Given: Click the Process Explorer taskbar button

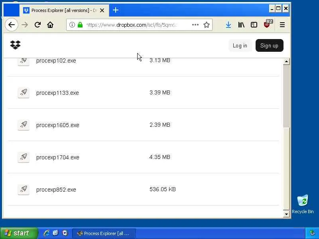Looking at the screenshot, I should (x=104, y=233).
